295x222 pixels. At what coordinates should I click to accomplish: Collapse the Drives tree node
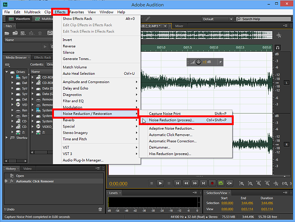pos(7,72)
